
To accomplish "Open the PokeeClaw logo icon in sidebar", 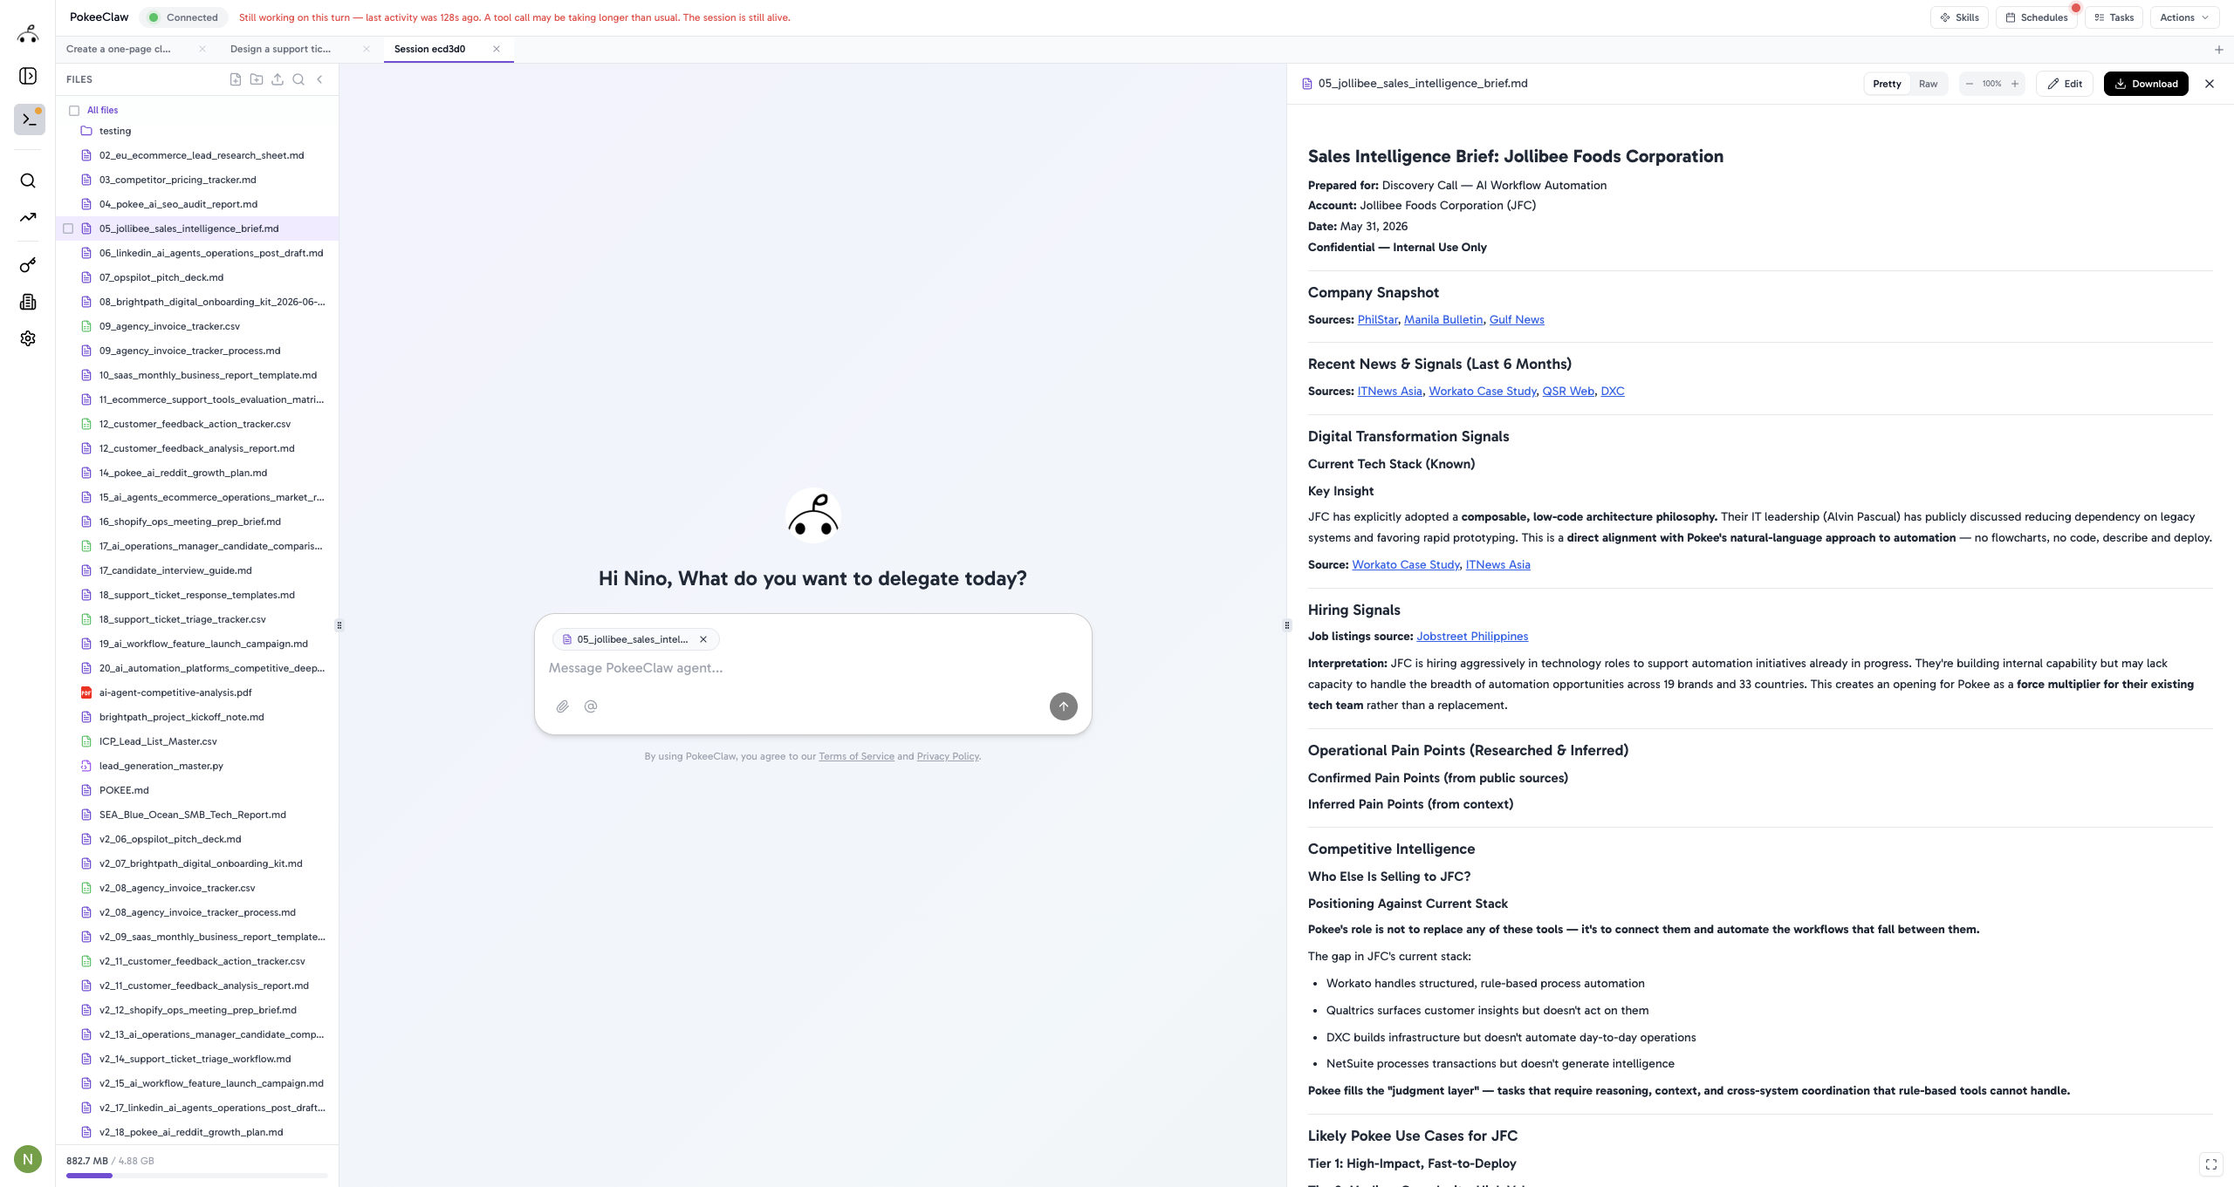I will pyautogui.click(x=28, y=34).
